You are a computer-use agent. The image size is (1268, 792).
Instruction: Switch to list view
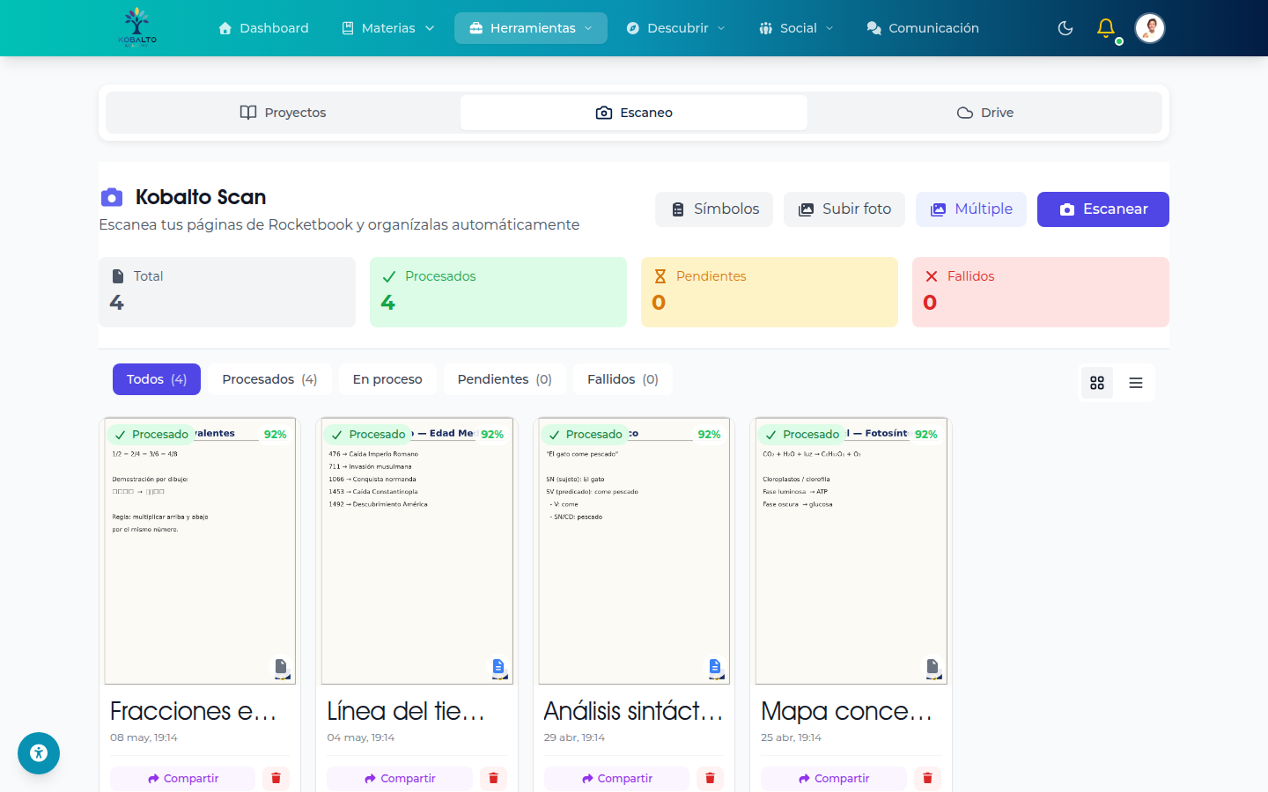(x=1136, y=383)
